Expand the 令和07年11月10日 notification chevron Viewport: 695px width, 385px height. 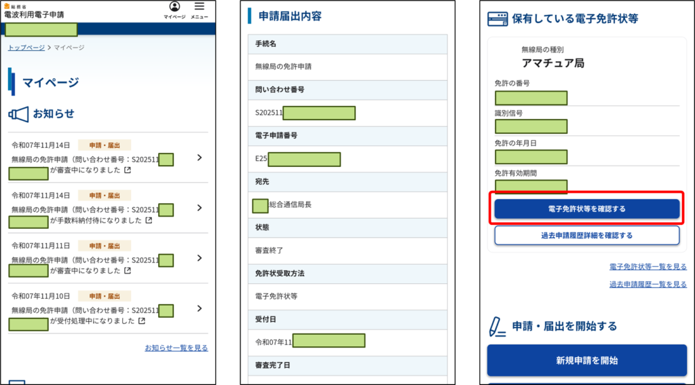point(199,308)
